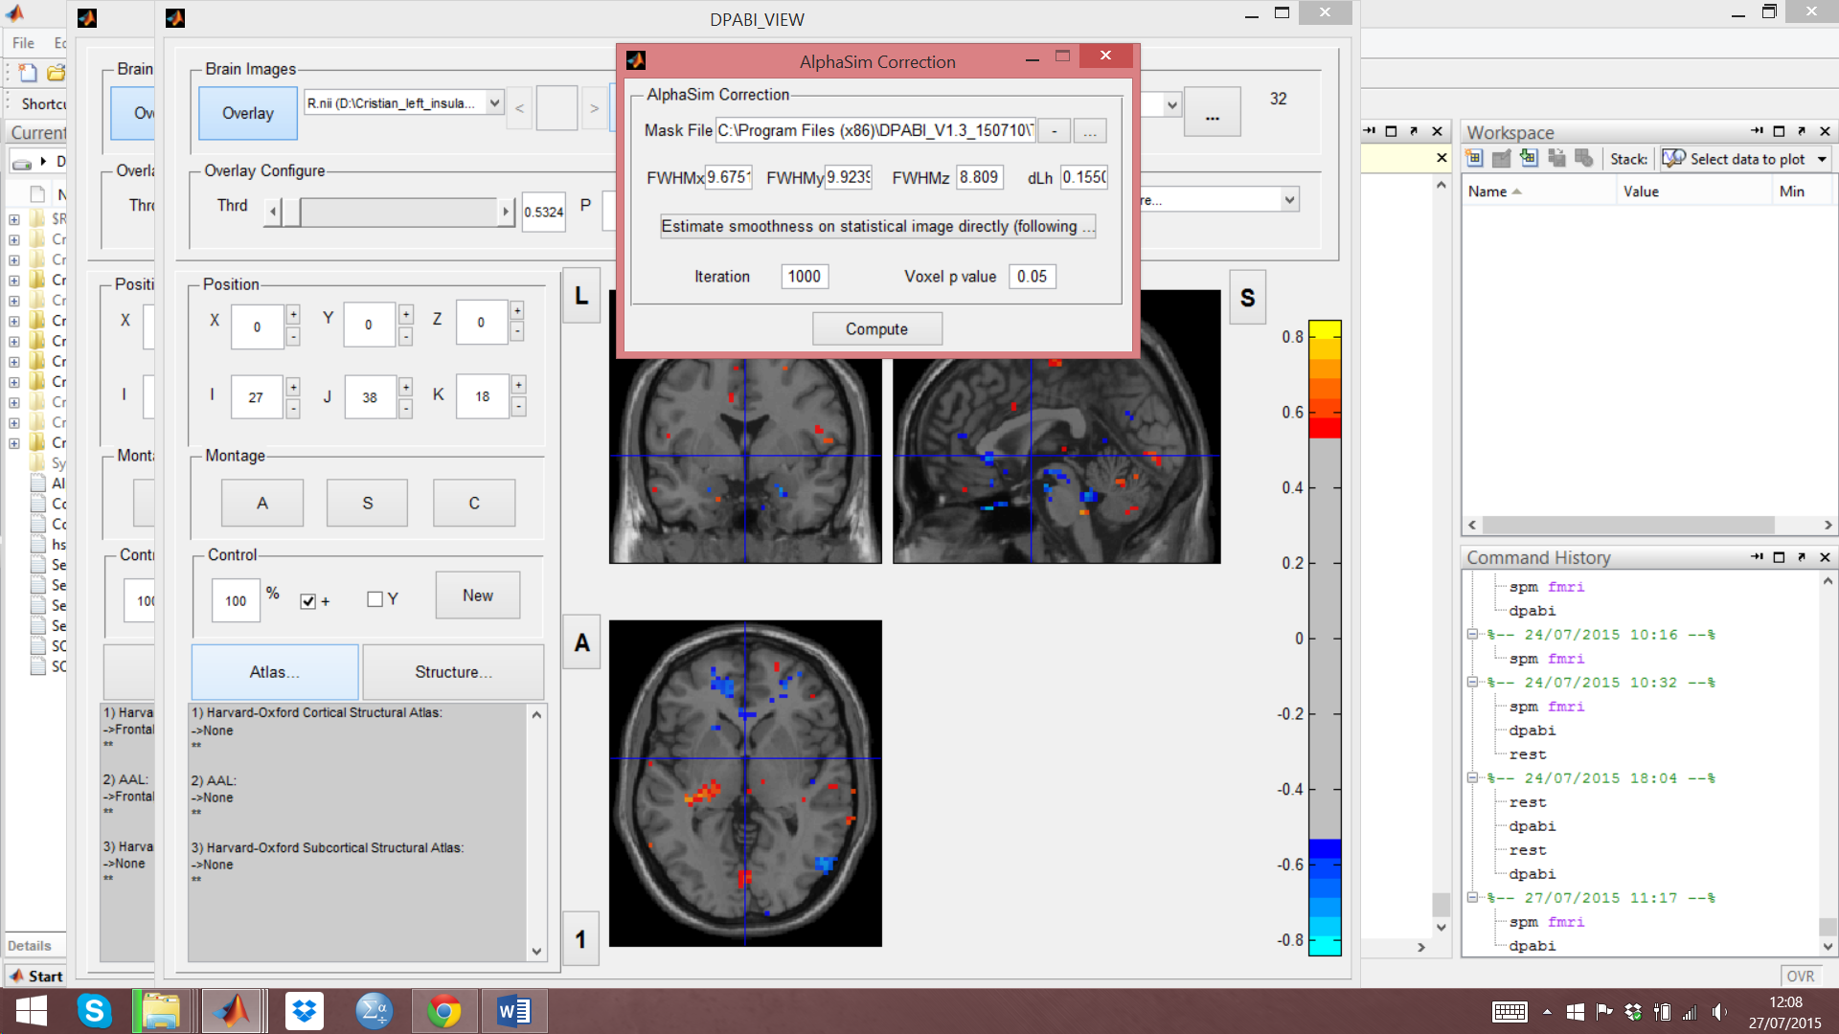This screenshot has height=1034, width=1839.
Task: Open the overlay file R.nii dropdown
Action: tap(494, 102)
